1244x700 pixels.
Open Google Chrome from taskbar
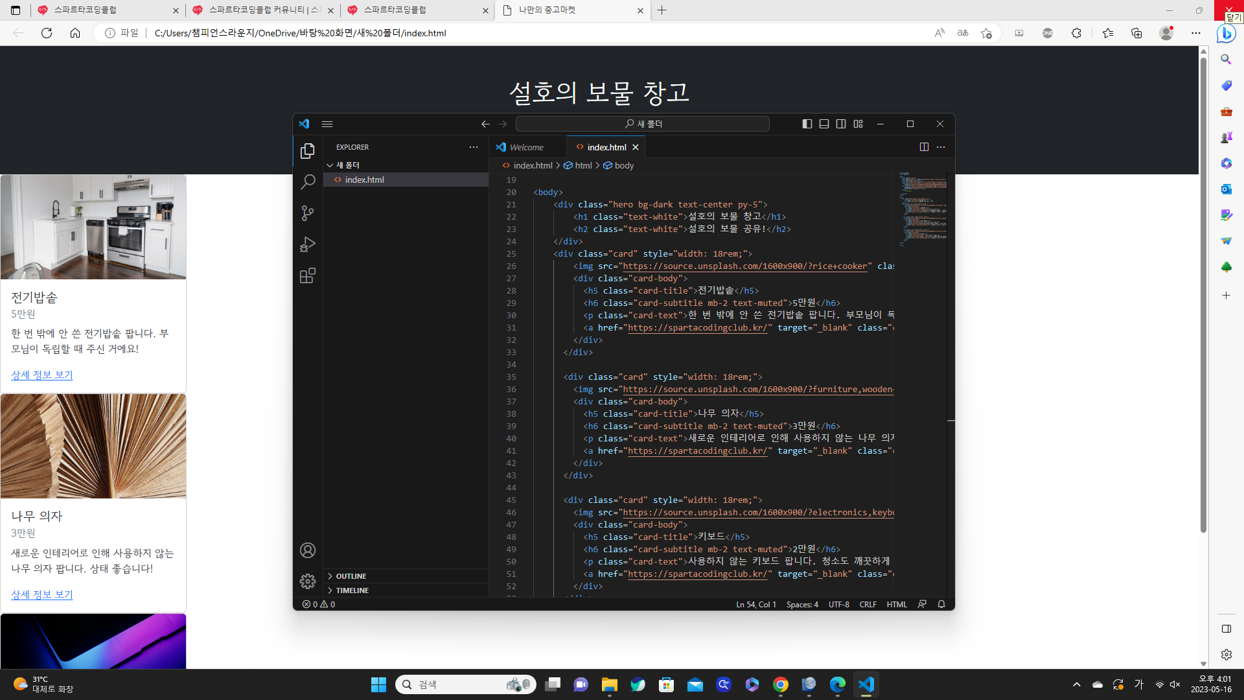tap(781, 684)
